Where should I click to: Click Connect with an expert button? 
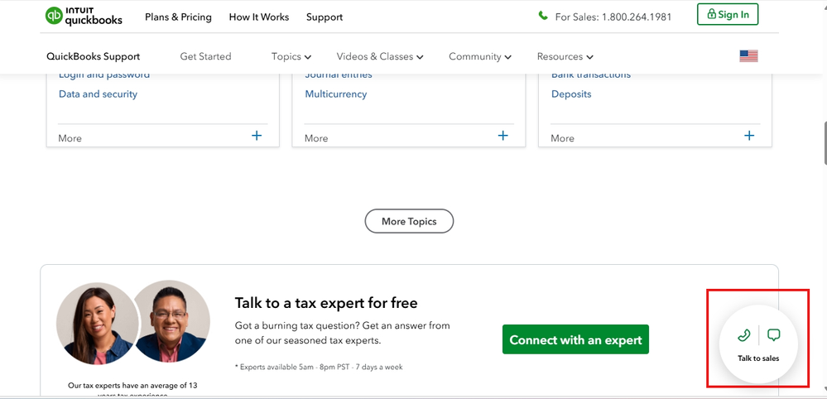click(x=575, y=339)
